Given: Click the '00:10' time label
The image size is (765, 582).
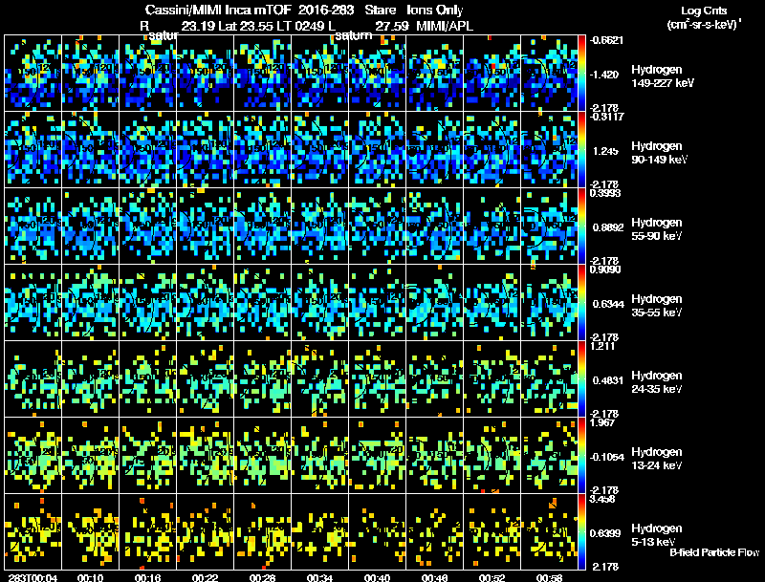Looking at the screenshot, I should click(90, 577).
